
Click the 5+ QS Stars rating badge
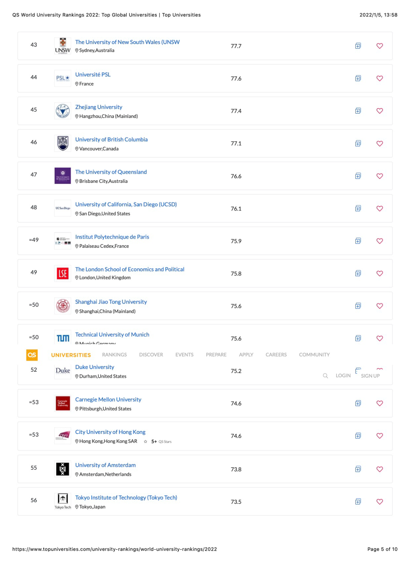[158, 442]
